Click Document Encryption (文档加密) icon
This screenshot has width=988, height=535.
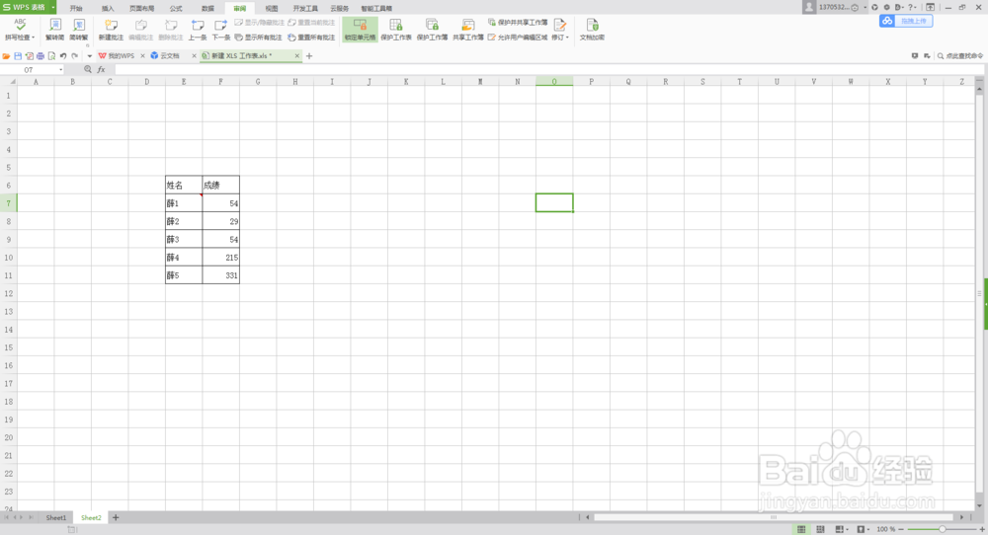[x=592, y=29]
